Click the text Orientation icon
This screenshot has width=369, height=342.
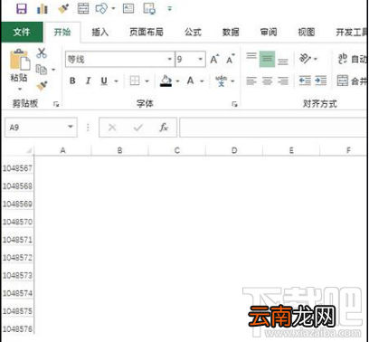305,59
